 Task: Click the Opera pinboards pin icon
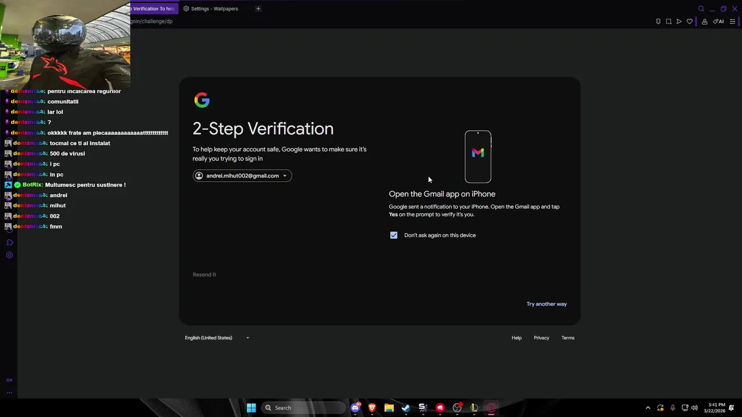(658, 21)
